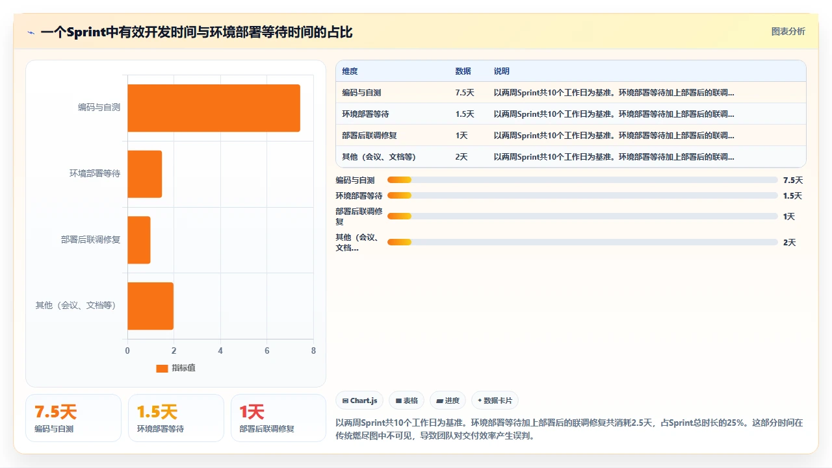Click the 其他（会议、文档等）bar in chart
832x468 pixels.
(x=150, y=306)
